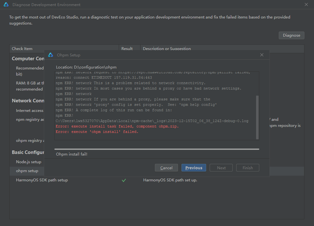
Task: Click the Diagnose button
Action: coord(291,35)
